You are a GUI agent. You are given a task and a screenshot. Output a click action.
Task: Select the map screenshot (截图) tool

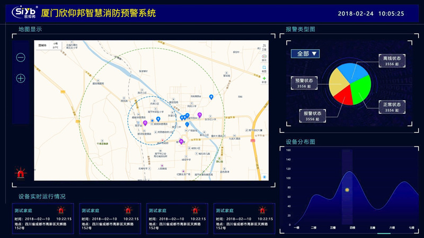[264, 69]
